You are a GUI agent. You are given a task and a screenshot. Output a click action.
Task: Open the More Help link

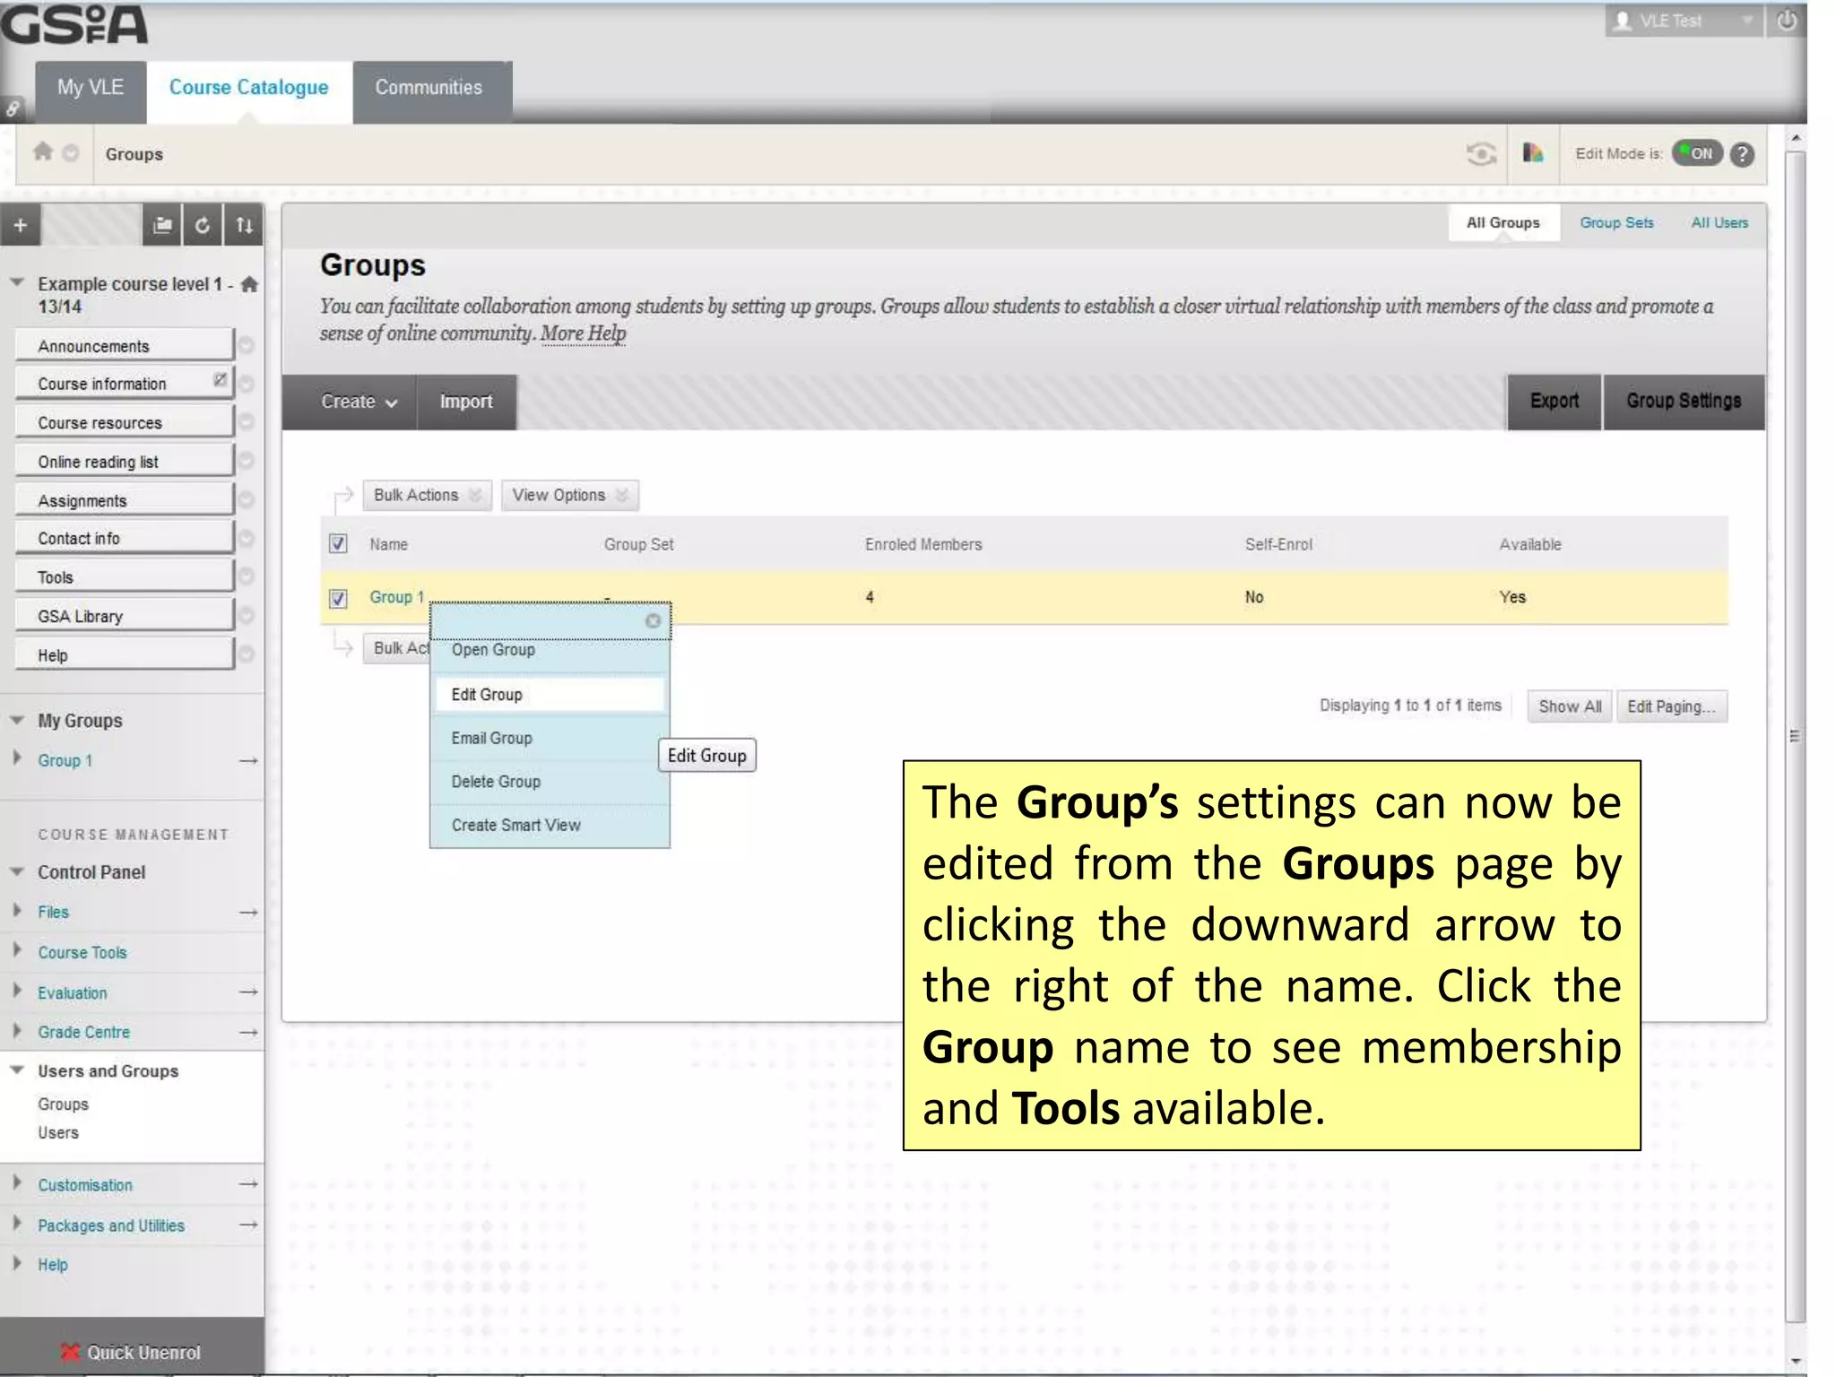[x=583, y=333]
